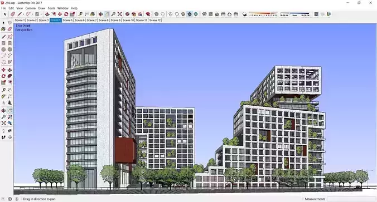Pick the Protractor tool in the left palette
The width and height of the screenshot is (377, 202).
[3, 96]
